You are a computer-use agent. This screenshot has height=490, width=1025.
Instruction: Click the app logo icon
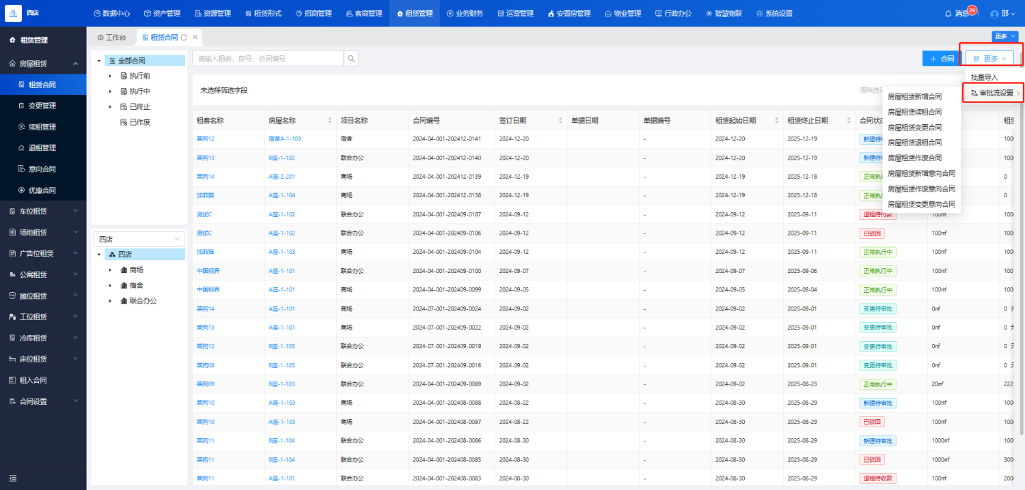pos(14,13)
